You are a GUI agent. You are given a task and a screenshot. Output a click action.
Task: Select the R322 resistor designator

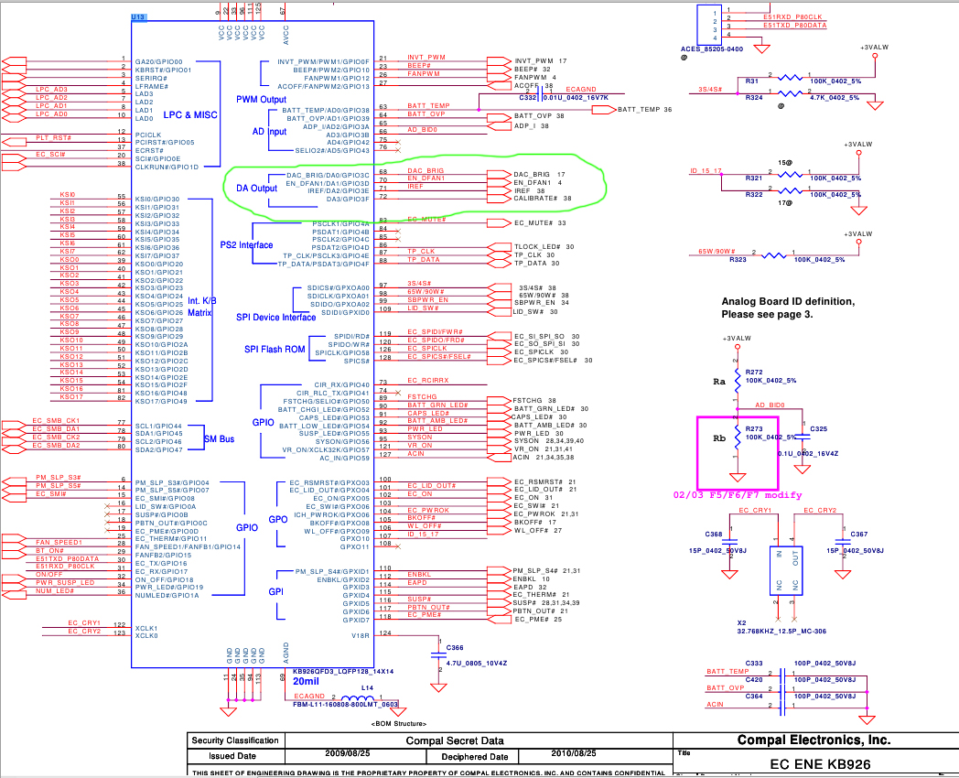click(x=753, y=194)
